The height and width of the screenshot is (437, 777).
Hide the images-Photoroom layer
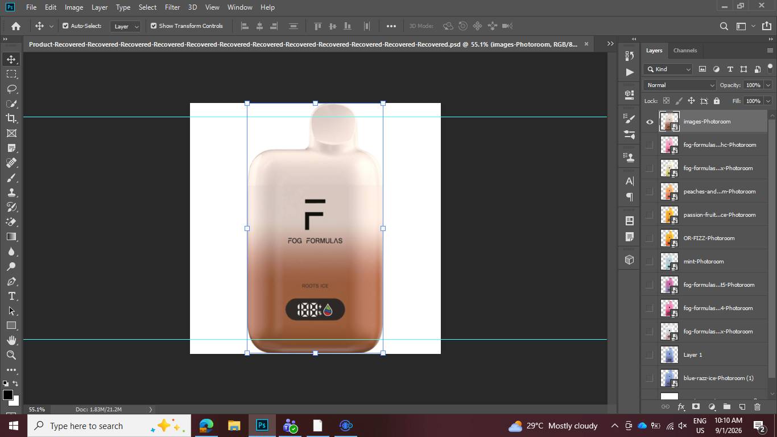(x=650, y=122)
